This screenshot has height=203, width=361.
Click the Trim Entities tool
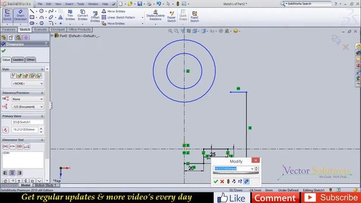pos(70,15)
